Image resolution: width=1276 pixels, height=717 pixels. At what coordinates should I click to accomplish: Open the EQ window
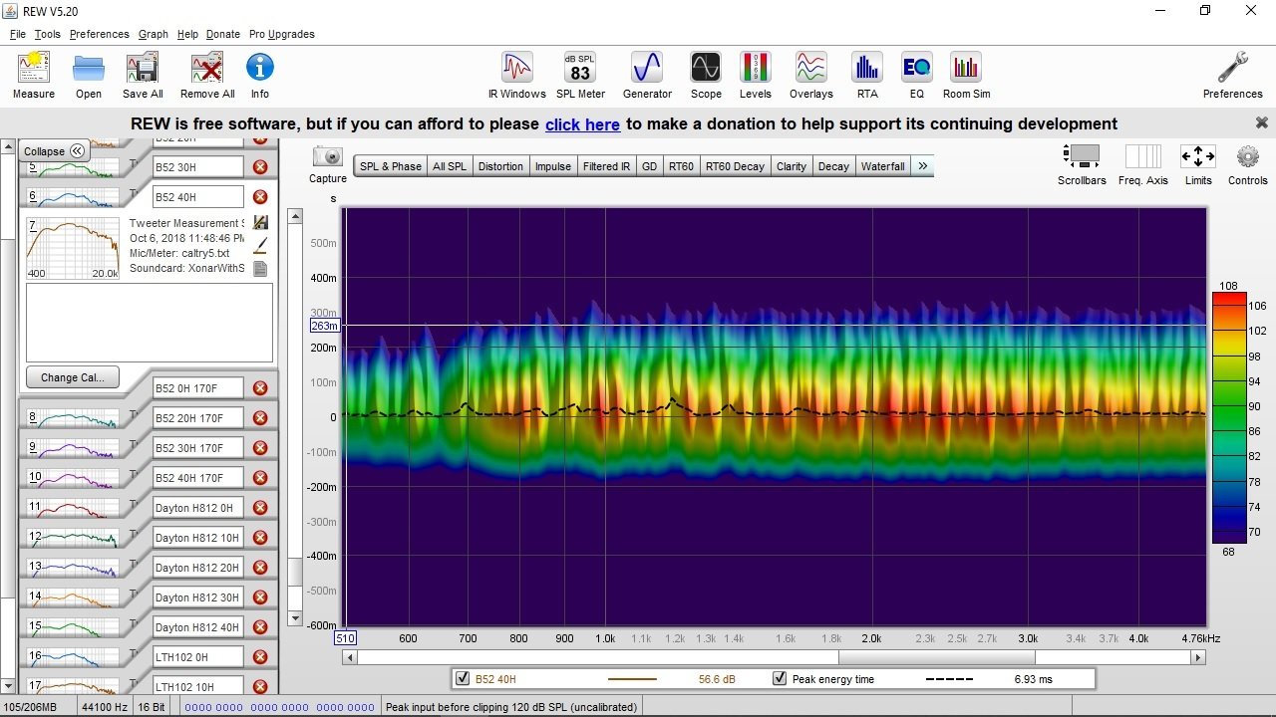915,70
